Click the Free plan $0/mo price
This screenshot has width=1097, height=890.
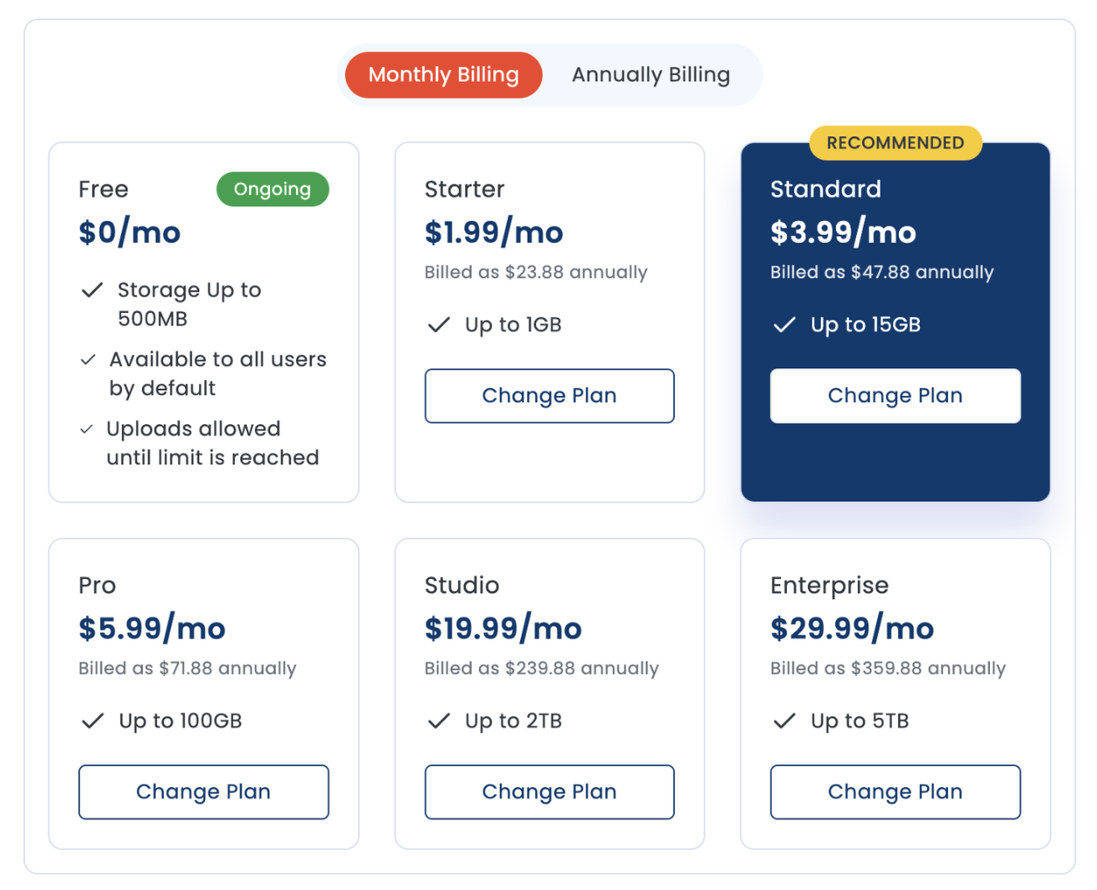[x=130, y=232]
